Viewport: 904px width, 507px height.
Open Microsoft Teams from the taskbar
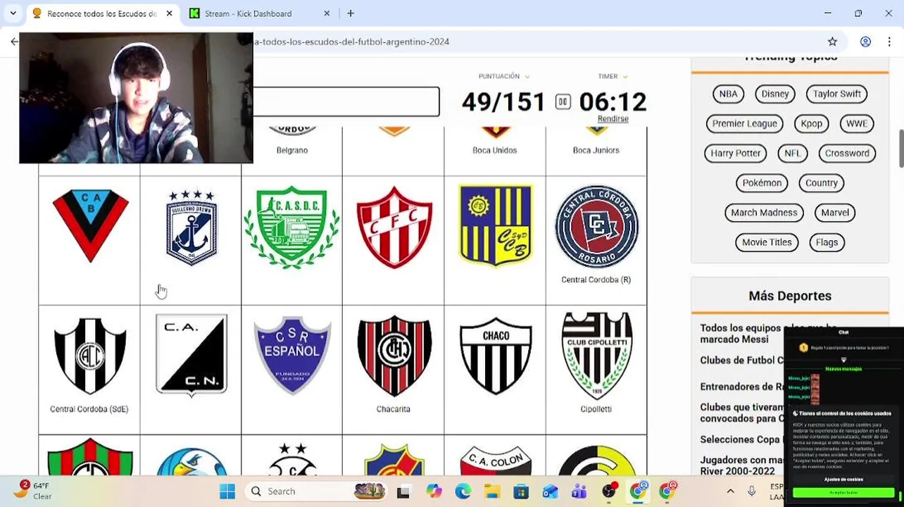[579, 491]
